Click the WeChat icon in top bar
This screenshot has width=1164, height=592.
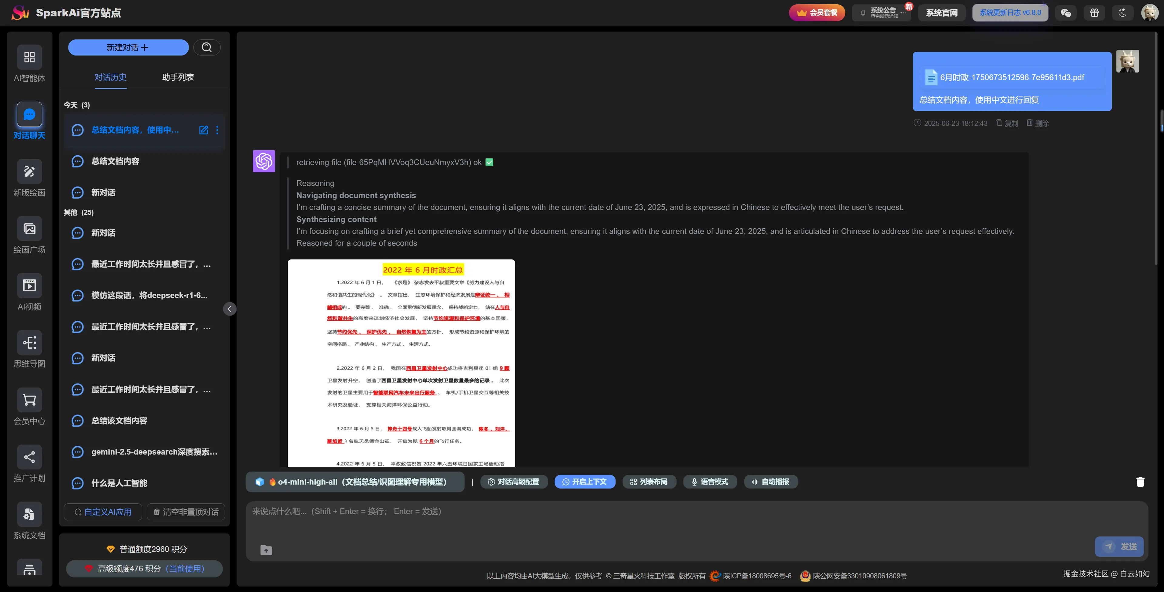coord(1065,13)
